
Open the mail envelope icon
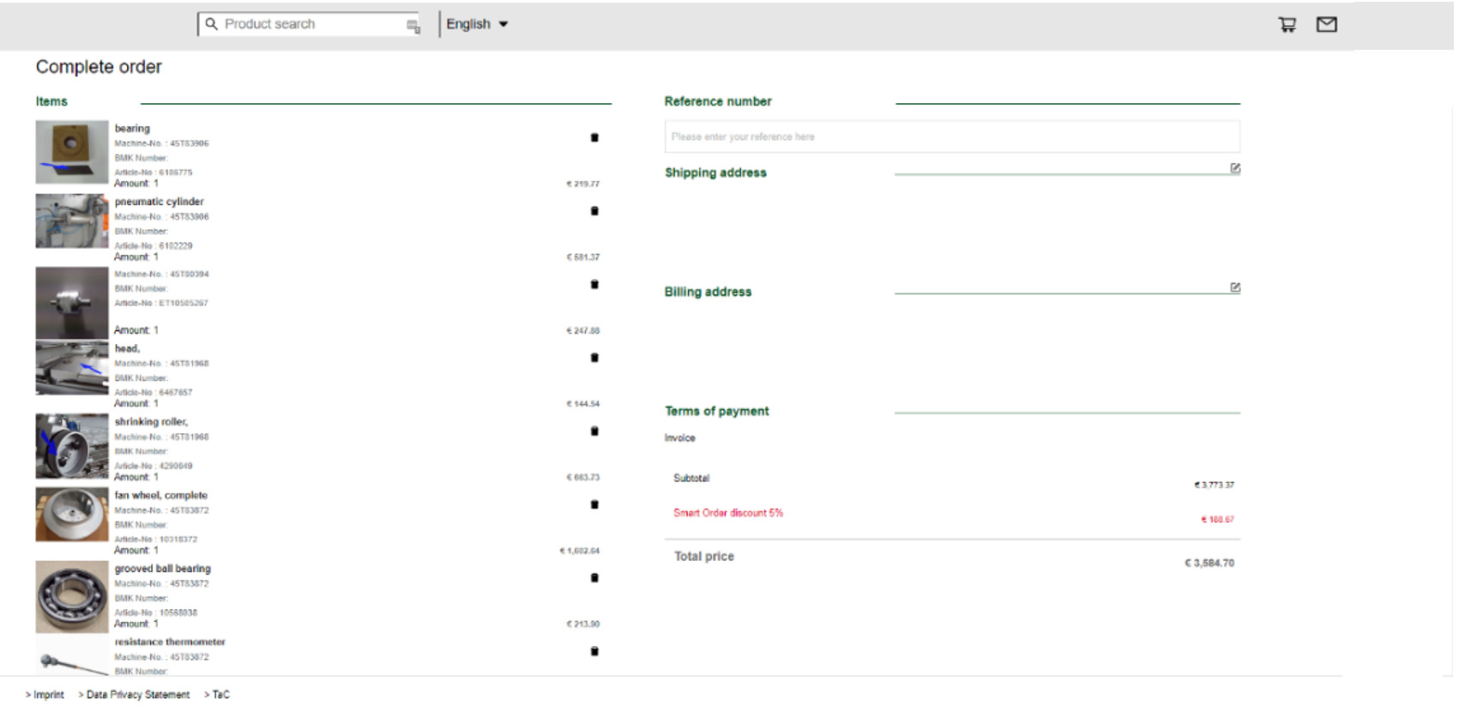[x=1326, y=25]
